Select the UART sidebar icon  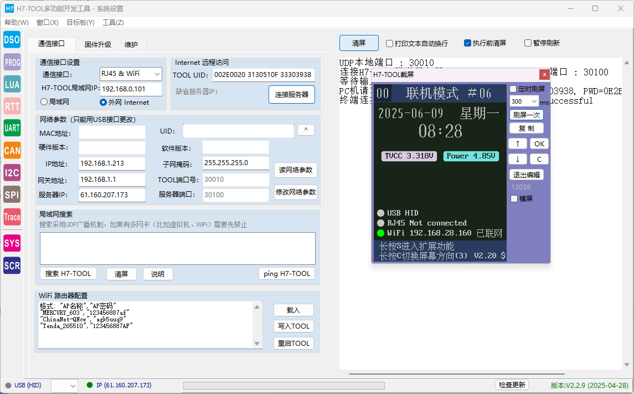[x=12, y=128]
